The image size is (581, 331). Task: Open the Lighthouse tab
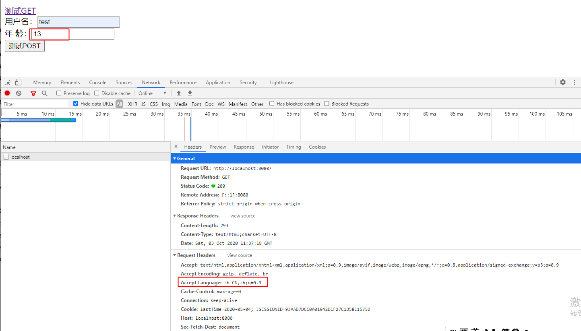click(x=281, y=83)
